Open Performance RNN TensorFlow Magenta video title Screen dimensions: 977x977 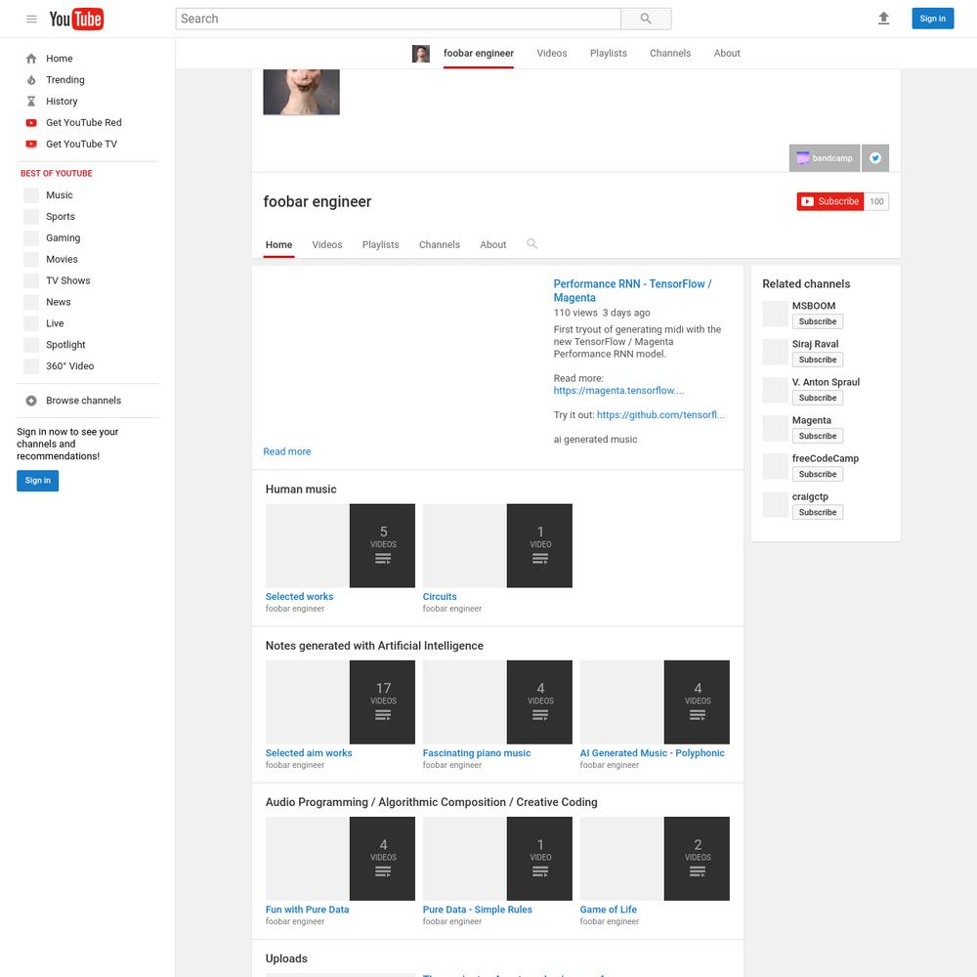click(632, 291)
